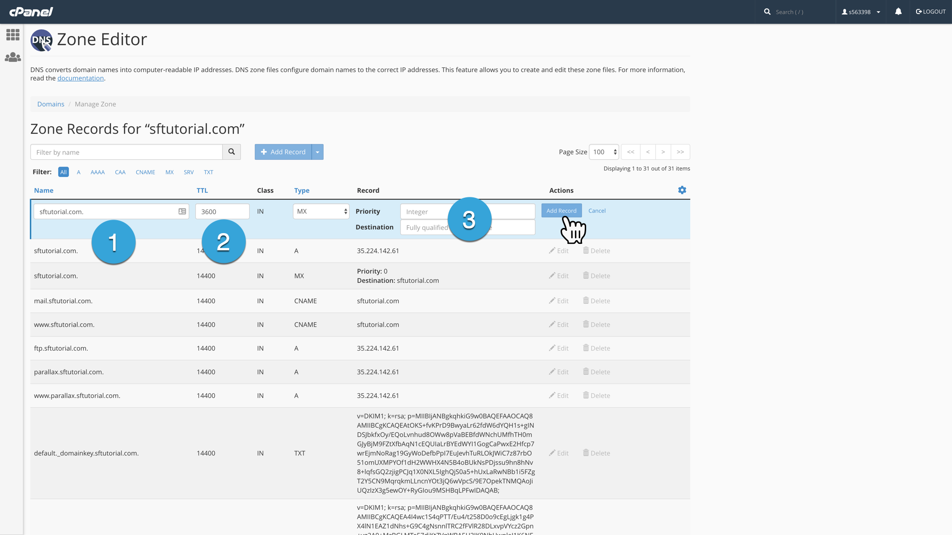The height and width of the screenshot is (535, 952).
Task: Click the notifications bell icon
Action: tap(898, 12)
